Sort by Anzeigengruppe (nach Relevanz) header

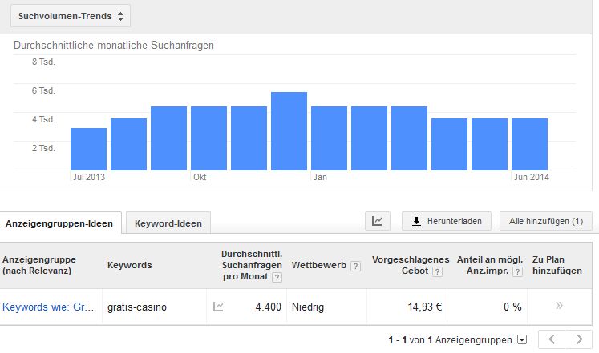[x=39, y=265]
